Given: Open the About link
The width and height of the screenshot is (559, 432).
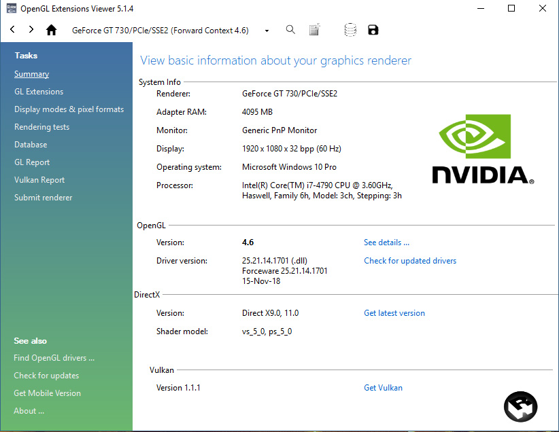Looking at the screenshot, I should (29, 411).
